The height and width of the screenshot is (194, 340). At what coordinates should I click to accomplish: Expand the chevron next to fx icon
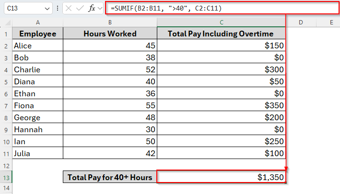(x=100, y=9)
